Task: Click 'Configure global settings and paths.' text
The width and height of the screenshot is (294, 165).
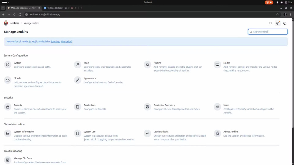Action: point(32,67)
